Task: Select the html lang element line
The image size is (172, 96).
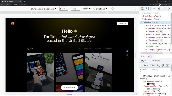Action: 151,16
